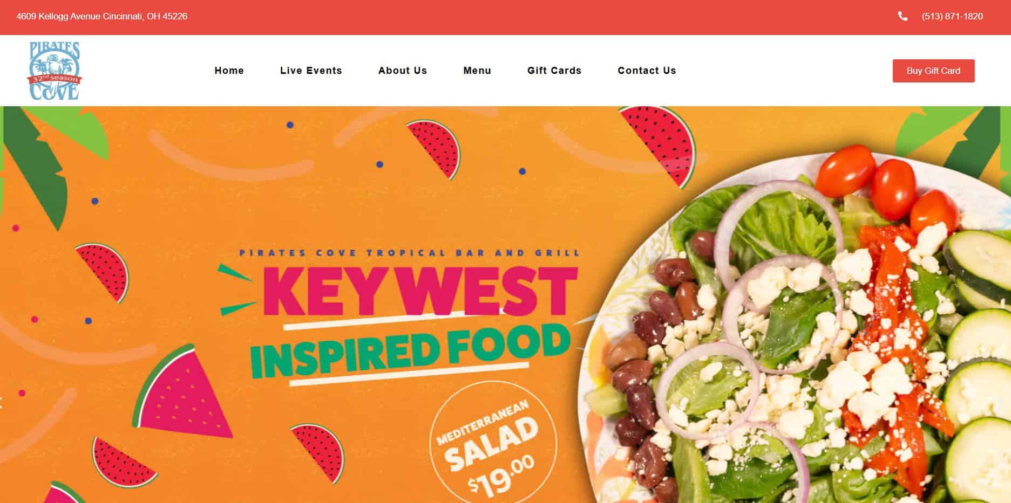The height and width of the screenshot is (503, 1011).
Task: Open the About Us page
Action: pyautogui.click(x=403, y=71)
